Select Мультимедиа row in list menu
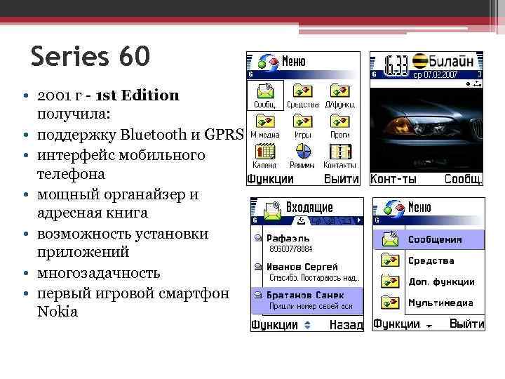 (x=429, y=302)
